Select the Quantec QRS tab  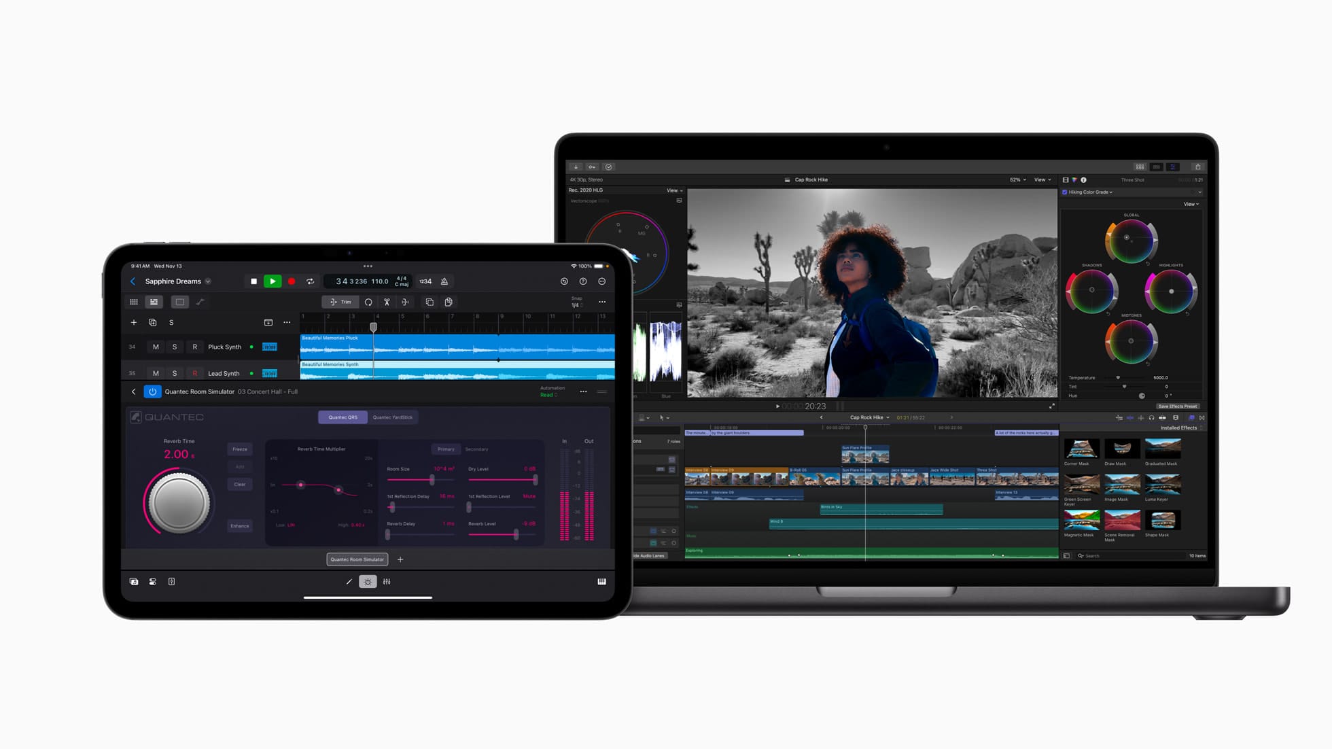340,417
